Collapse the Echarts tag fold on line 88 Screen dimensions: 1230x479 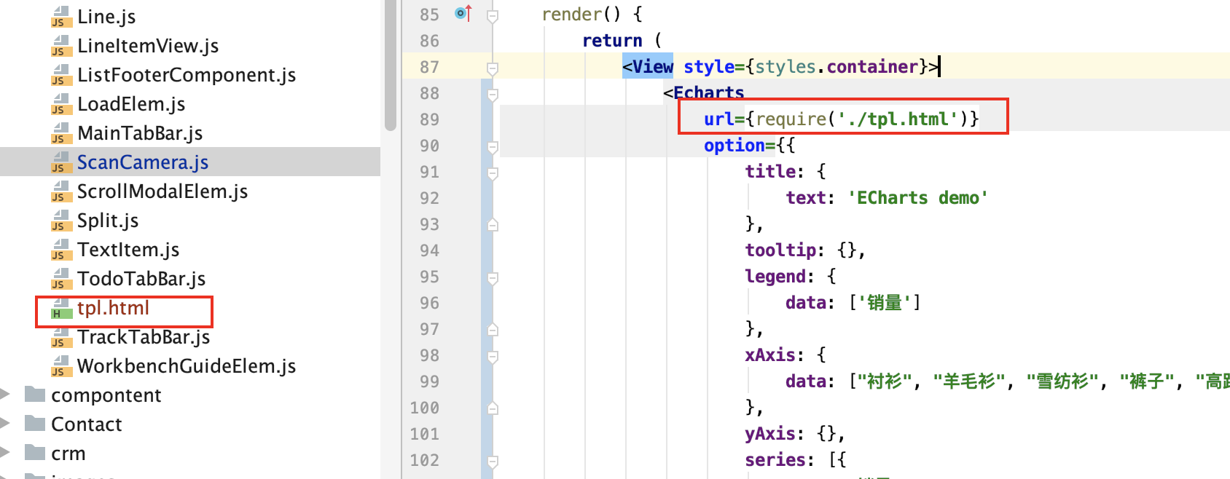click(493, 95)
